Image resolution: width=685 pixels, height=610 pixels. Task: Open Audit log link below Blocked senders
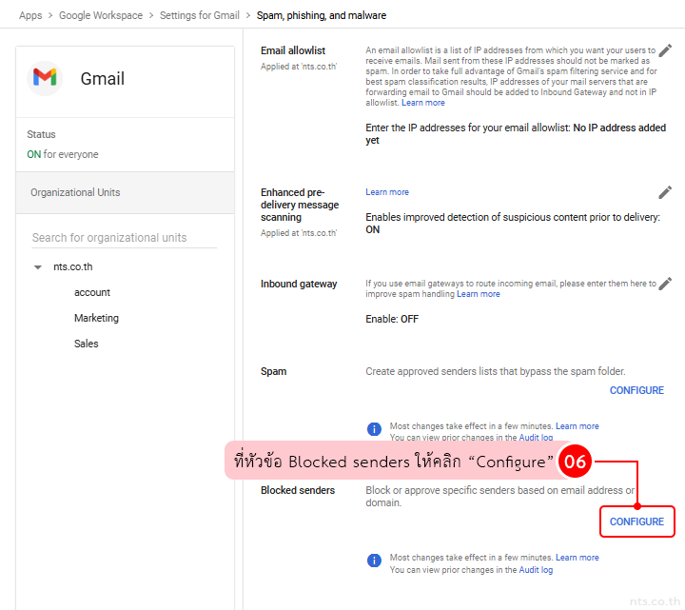536,570
